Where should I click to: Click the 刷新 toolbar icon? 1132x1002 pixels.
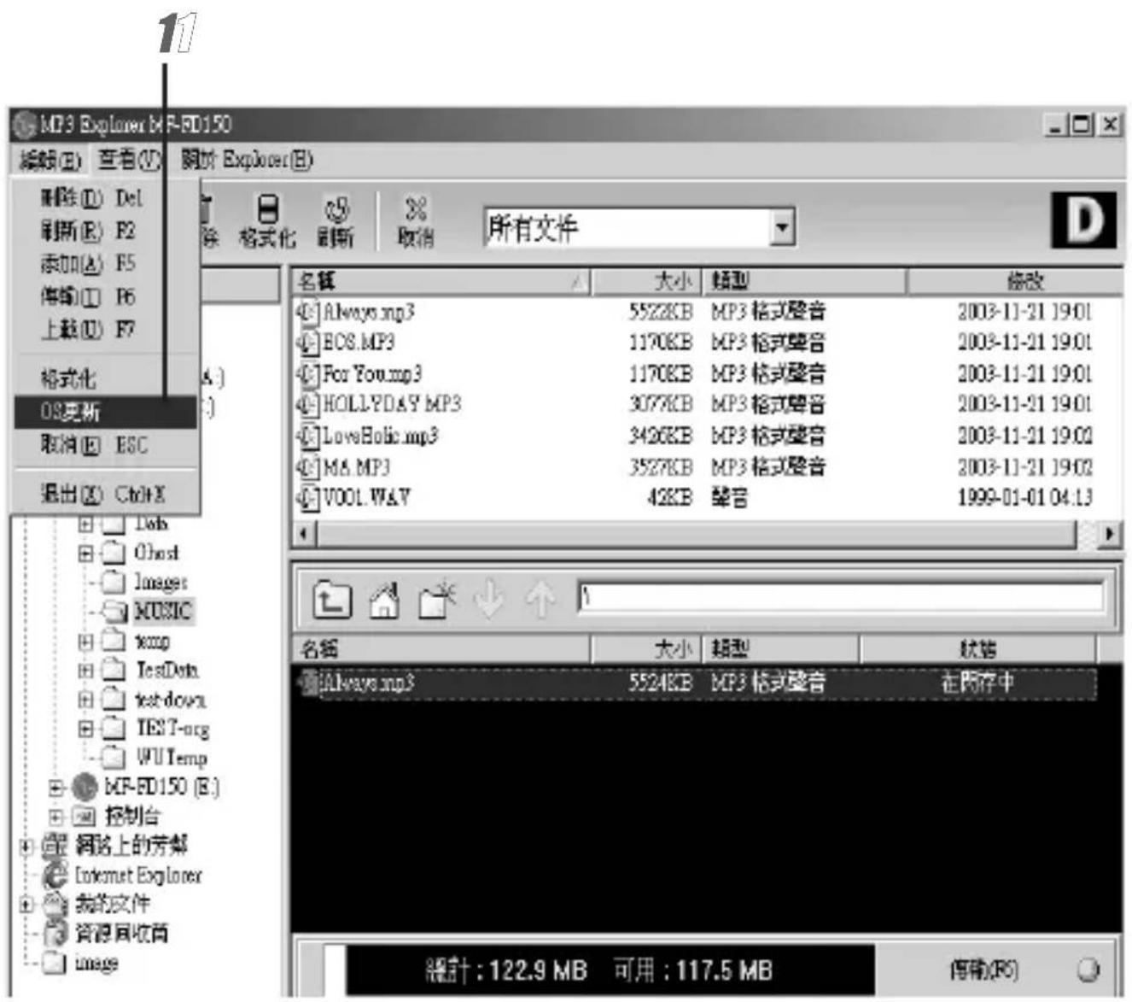click(336, 221)
